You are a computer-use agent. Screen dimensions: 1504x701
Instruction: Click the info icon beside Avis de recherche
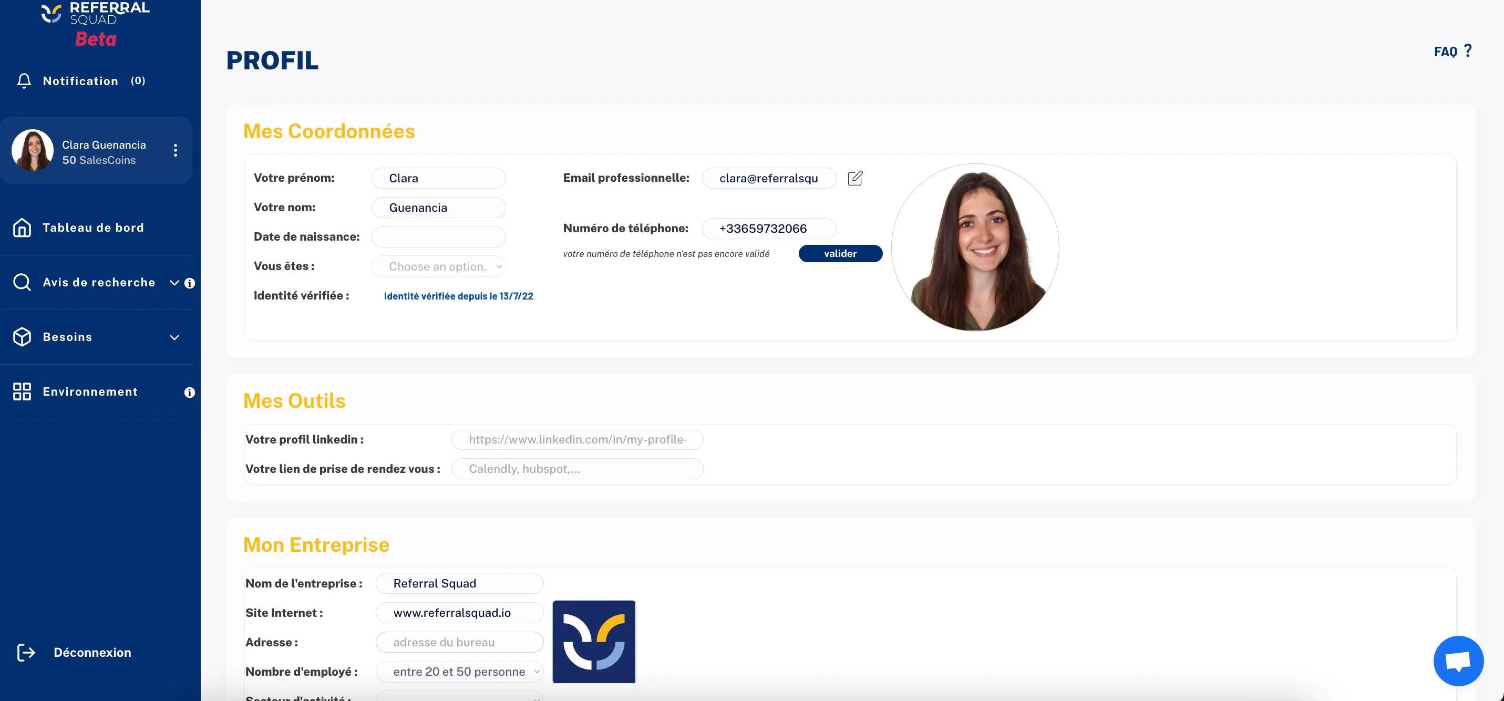190,283
